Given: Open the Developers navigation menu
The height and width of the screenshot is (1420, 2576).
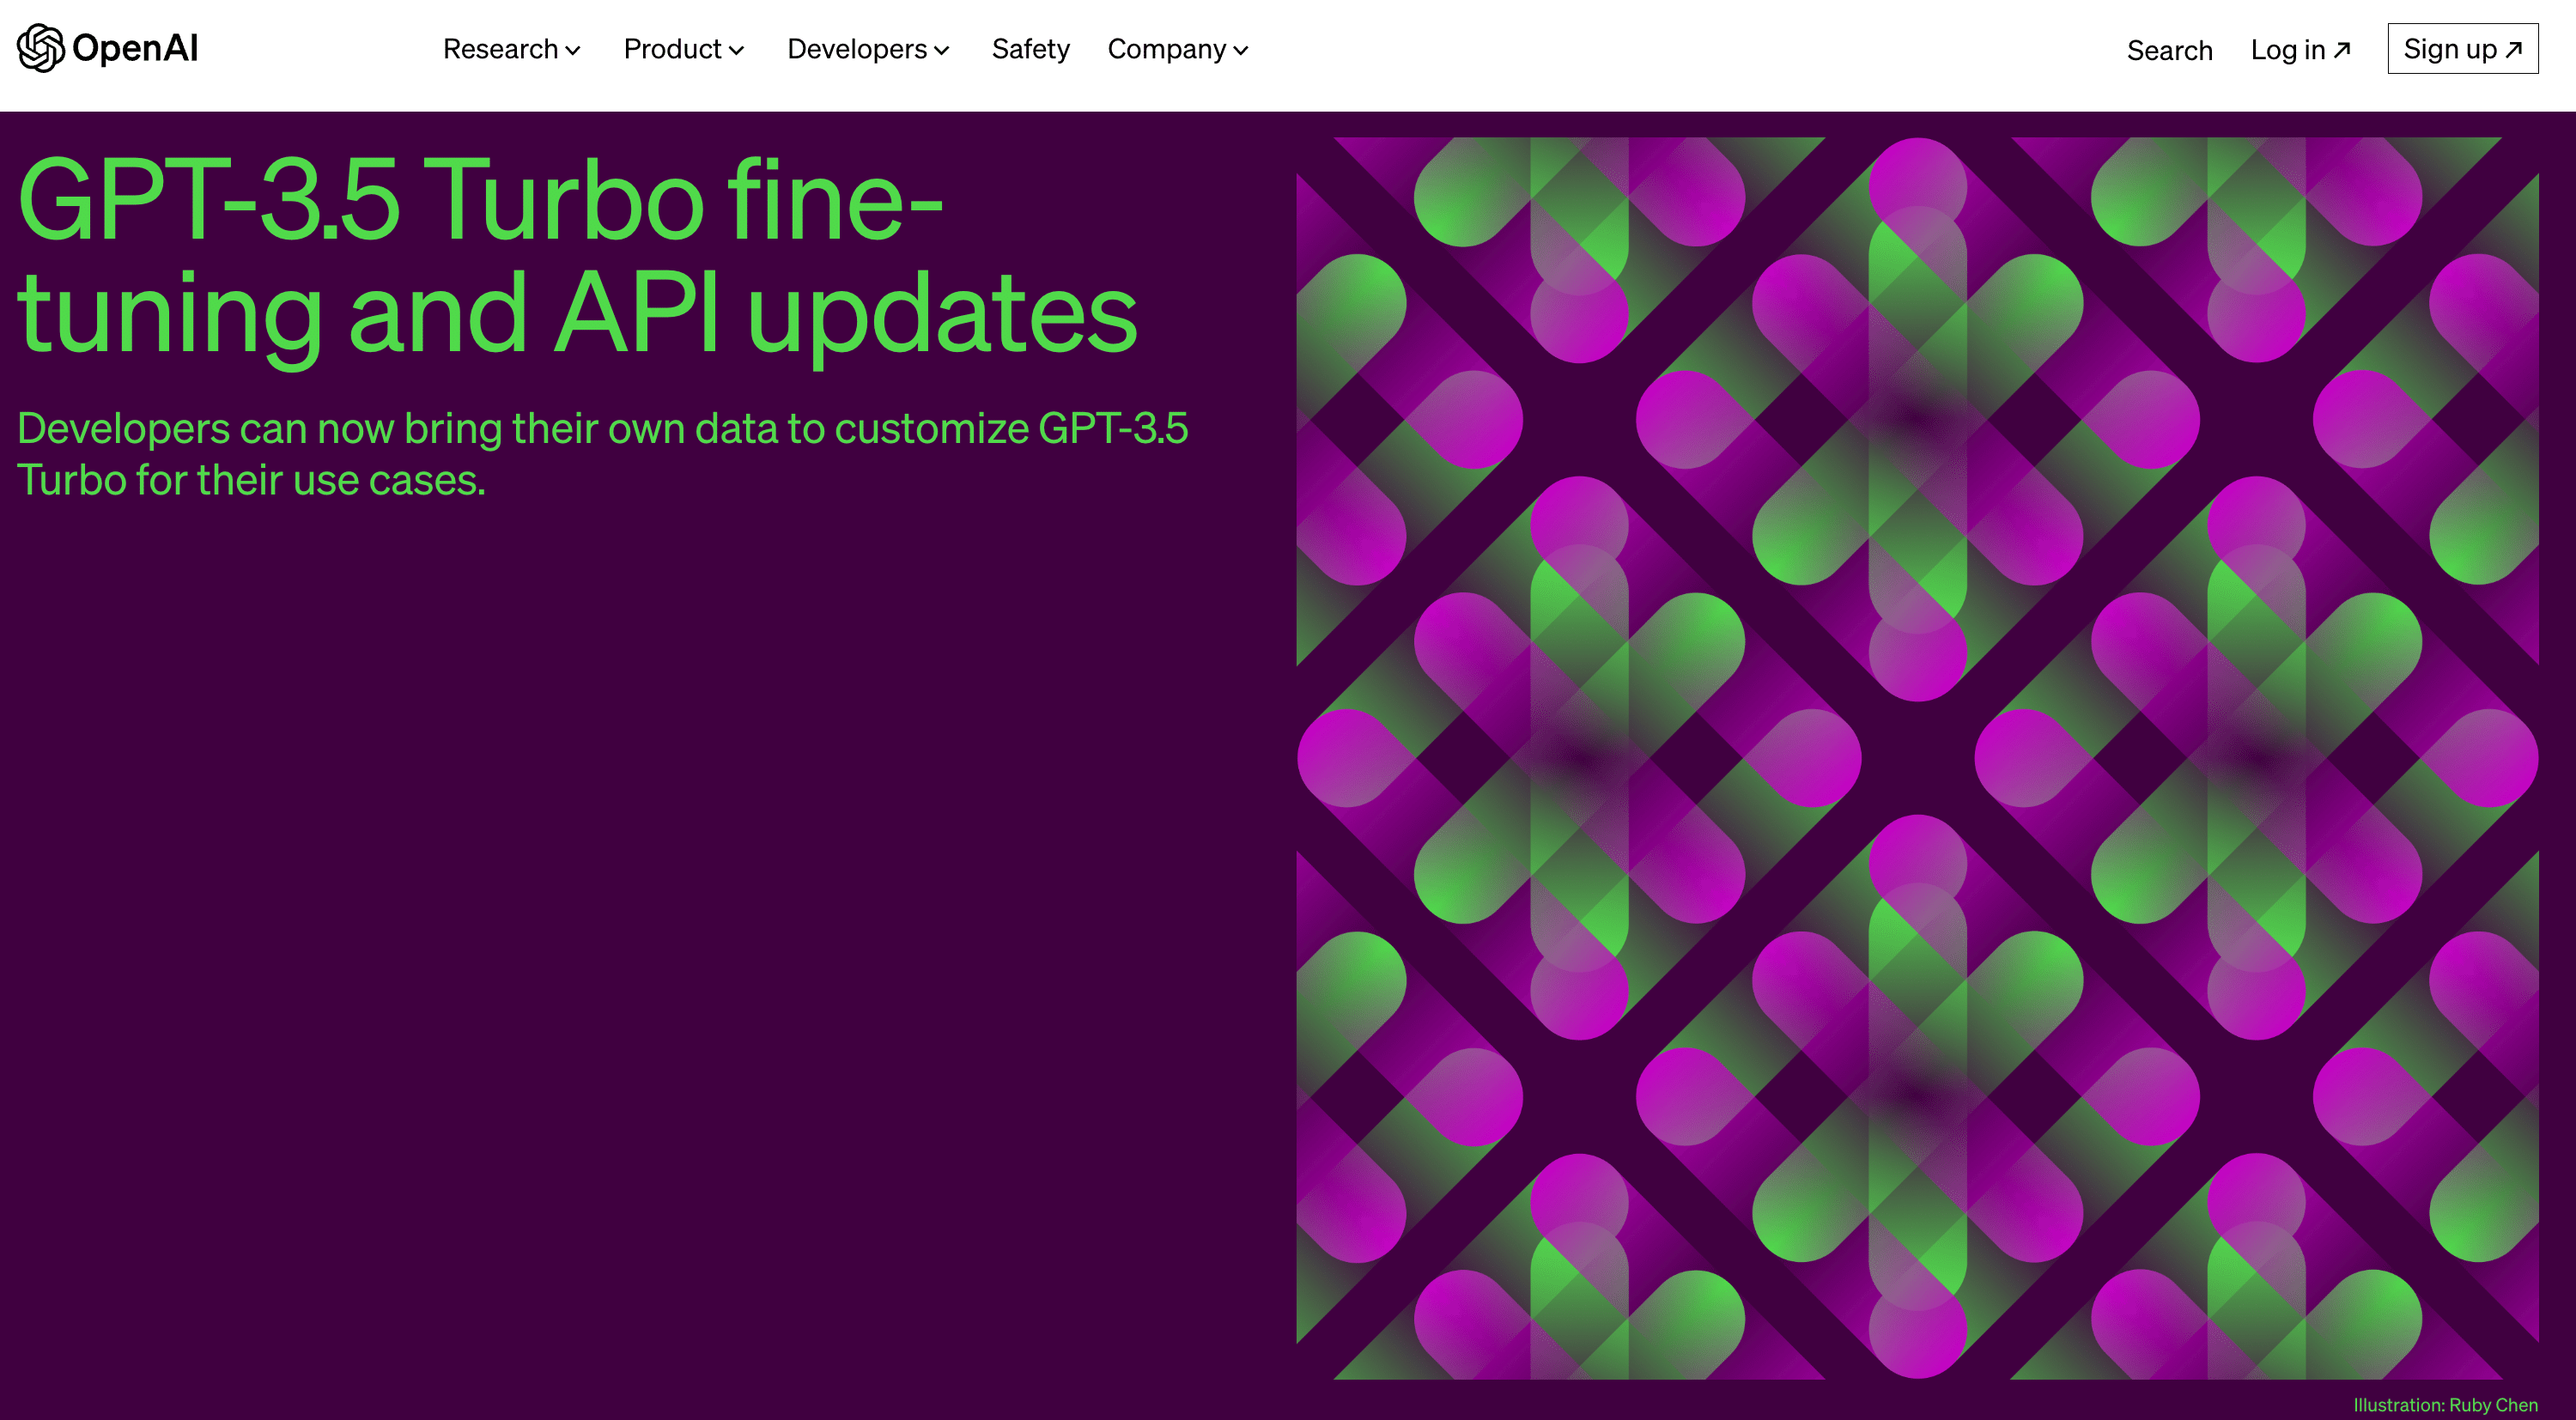Looking at the screenshot, I should pos(856,49).
